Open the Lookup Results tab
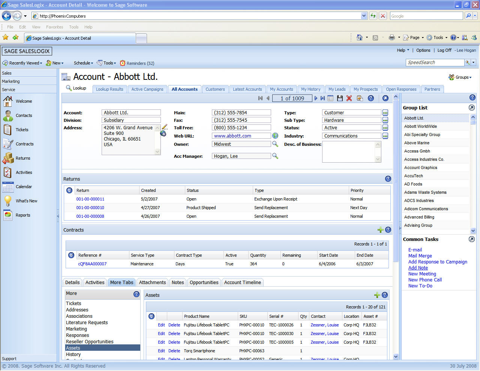Image resolution: width=480 pixels, height=371 pixels. pyautogui.click(x=109, y=89)
